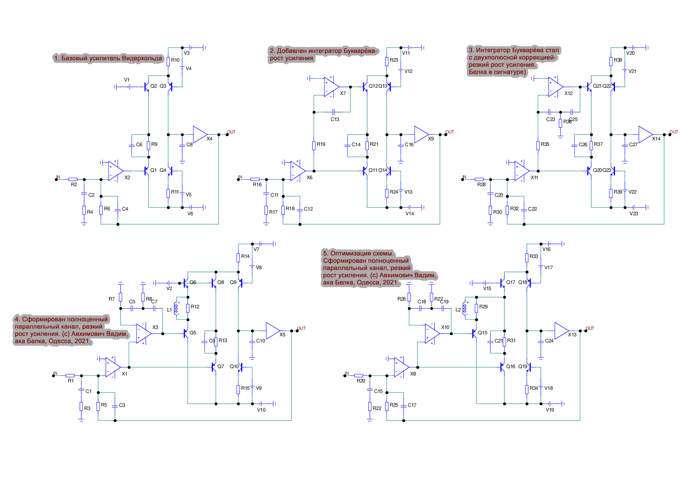Click the "C24" label text

coord(549,341)
